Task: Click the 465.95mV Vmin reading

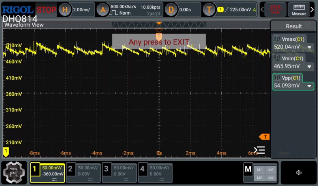Action: tap(286, 66)
